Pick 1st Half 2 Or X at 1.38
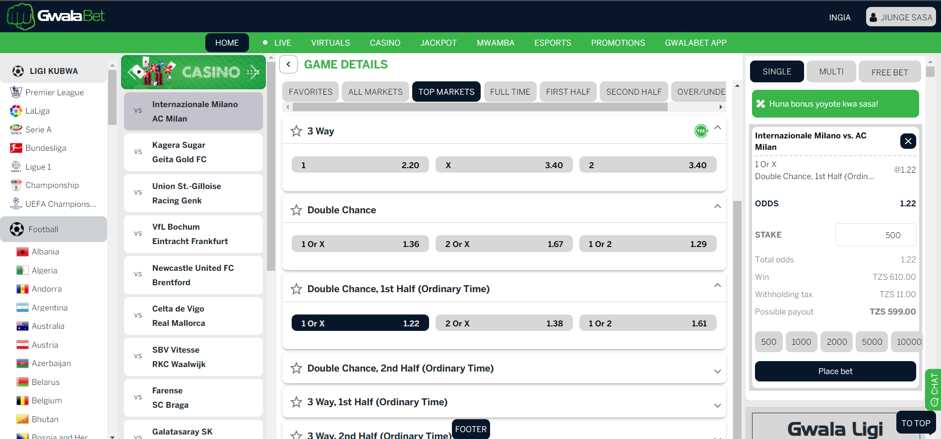The height and width of the screenshot is (439, 941). coord(504,323)
